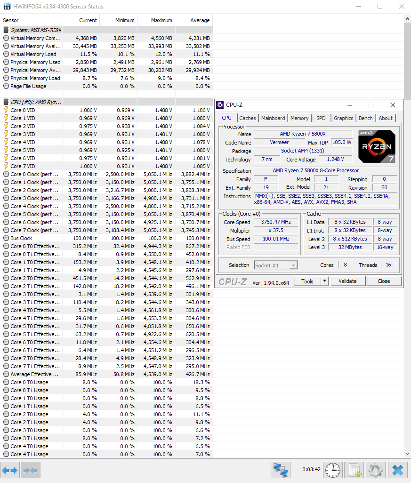Switch to the Bench tab in CPU-Z
Viewport: 411px width, 483px height.
point(366,118)
